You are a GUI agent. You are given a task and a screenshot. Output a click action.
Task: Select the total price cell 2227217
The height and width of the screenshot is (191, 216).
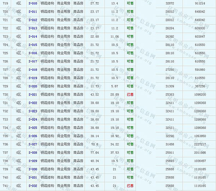coord(199,144)
